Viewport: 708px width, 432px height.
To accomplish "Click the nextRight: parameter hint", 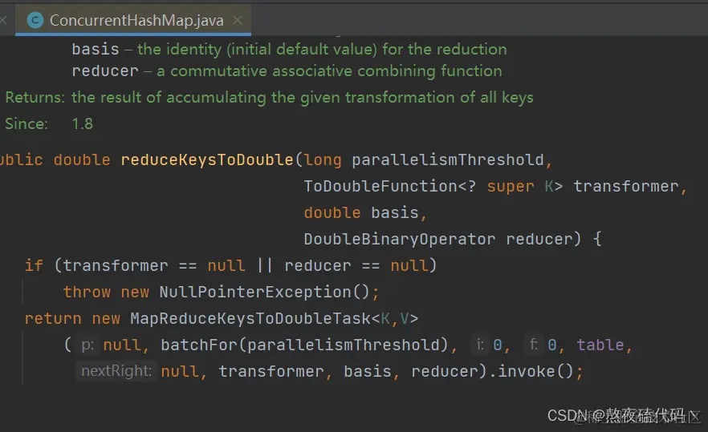I will (116, 370).
